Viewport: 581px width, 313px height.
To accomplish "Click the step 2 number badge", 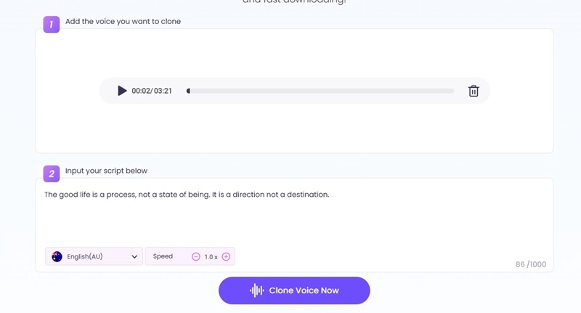I will pos(52,174).
